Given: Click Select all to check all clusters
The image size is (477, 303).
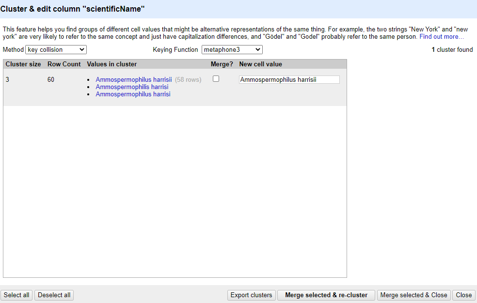Looking at the screenshot, I should 16,295.
